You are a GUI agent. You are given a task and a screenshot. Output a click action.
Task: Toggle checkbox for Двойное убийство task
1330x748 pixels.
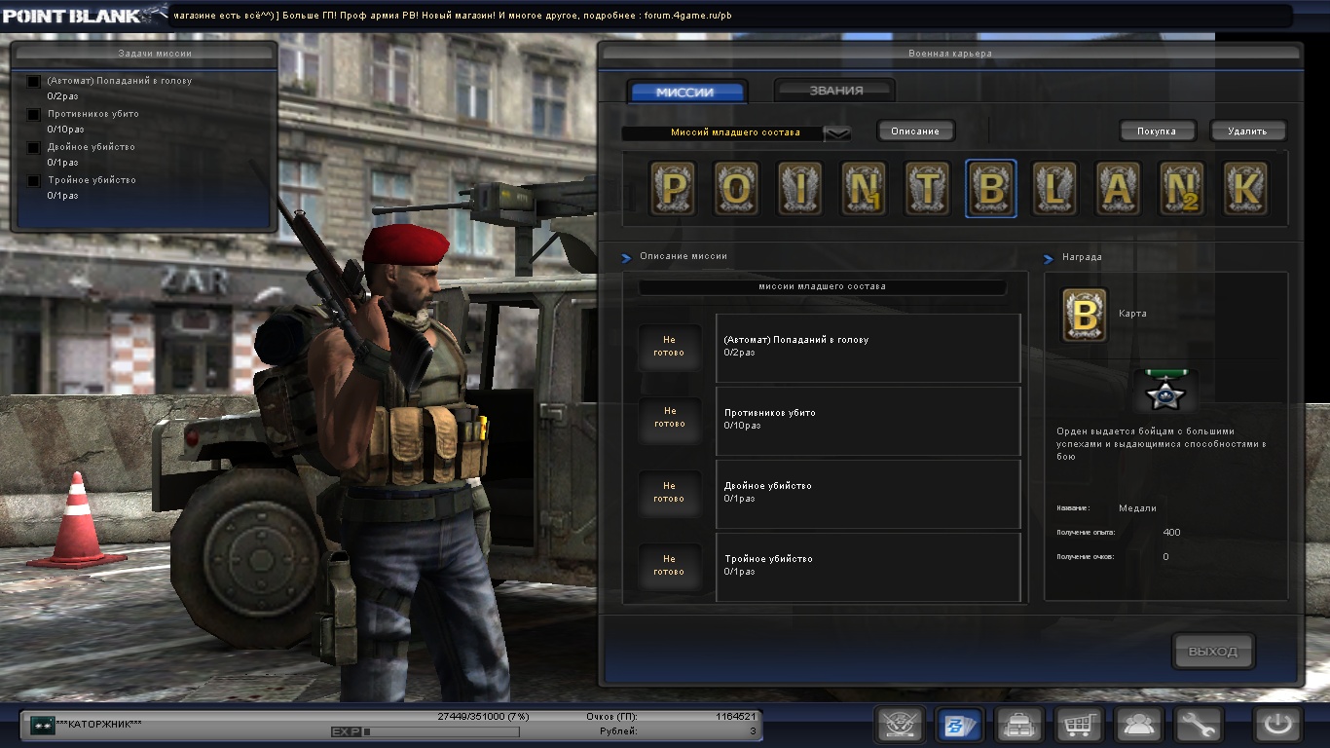tap(34, 148)
